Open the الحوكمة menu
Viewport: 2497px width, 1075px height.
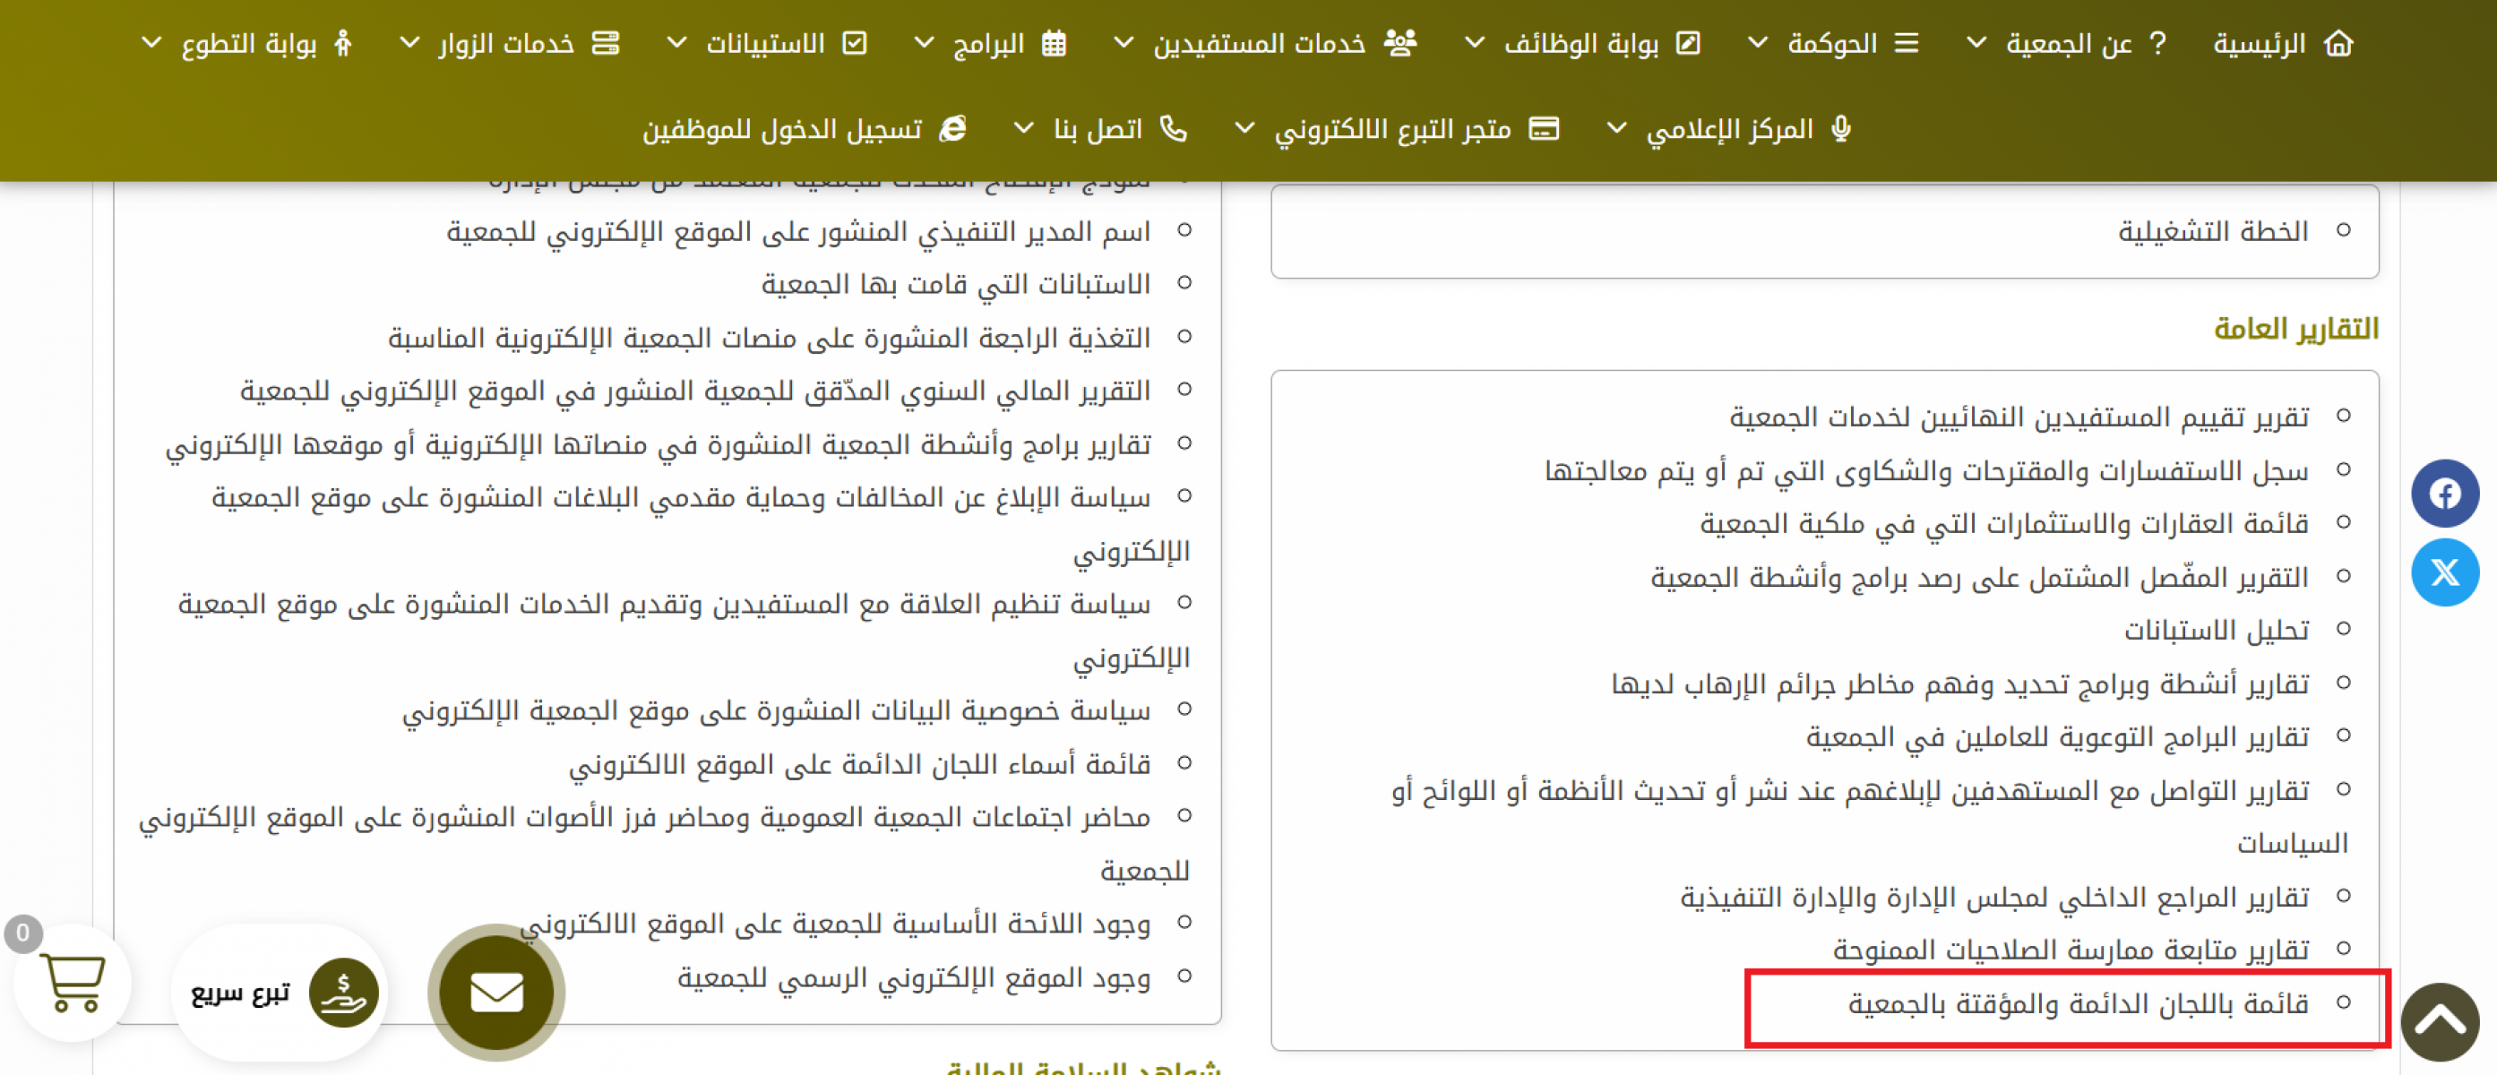pyautogui.click(x=1833, y=44)
